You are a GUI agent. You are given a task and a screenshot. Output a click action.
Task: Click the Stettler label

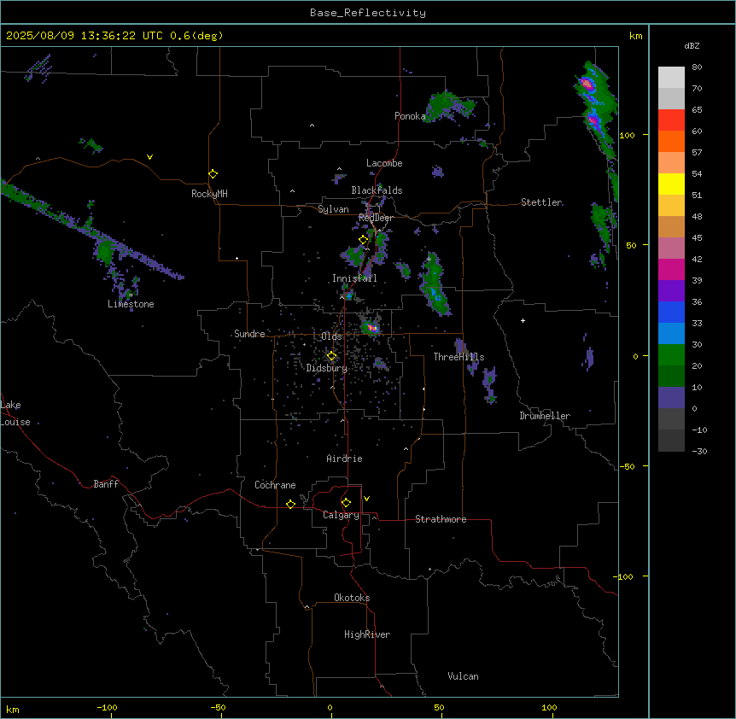click(x=541, y=202)
